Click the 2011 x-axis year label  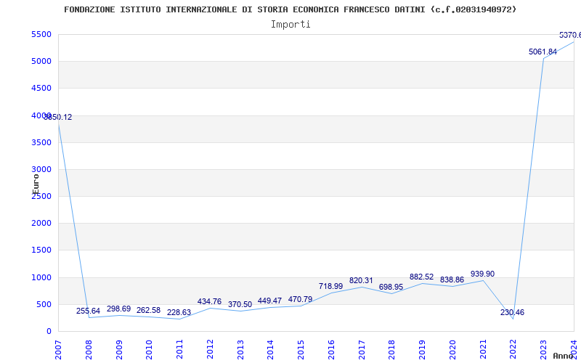click(179, 350)
